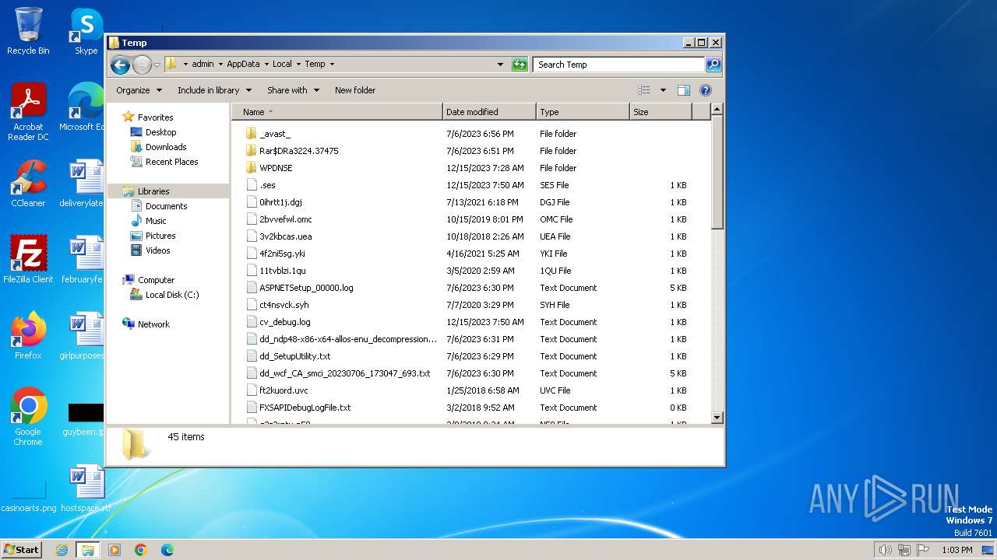
Task: Open the Share with menu
Action: [293, 90]
